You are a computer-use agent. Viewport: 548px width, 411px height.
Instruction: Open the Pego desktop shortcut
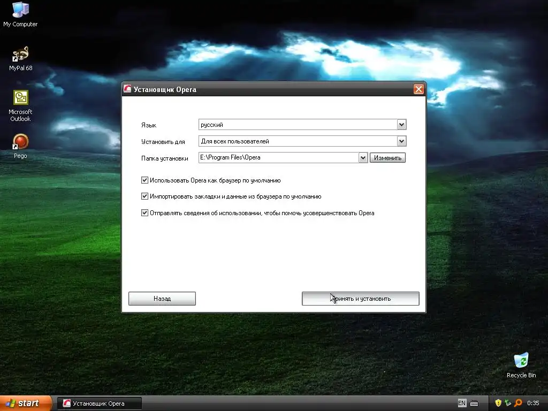point(20,146)
